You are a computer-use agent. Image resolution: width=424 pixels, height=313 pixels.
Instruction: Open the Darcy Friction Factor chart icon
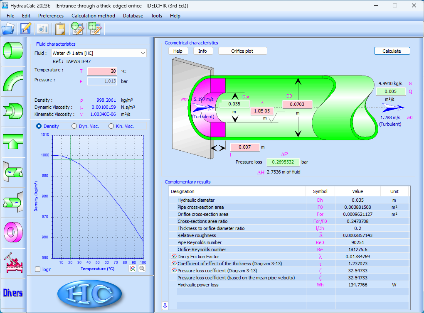(174, 257)
